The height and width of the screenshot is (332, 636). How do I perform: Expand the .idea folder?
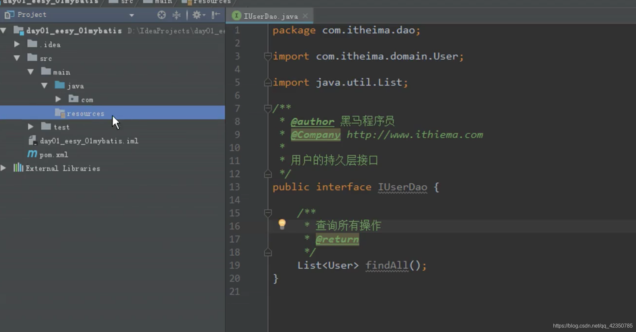[x=17, y=44]
